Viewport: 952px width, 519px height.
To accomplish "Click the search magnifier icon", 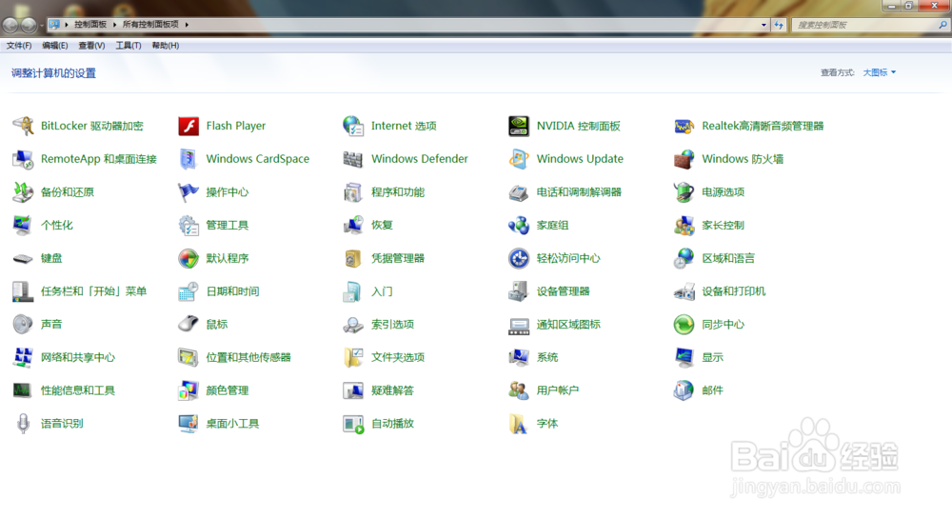I will tap(942, 25).
